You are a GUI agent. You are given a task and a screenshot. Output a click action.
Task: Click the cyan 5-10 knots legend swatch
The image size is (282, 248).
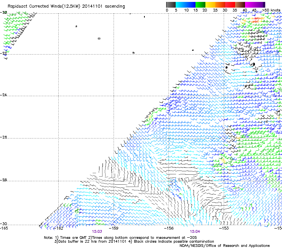(x=181, y=5)
